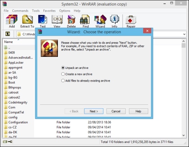Click the disabled < Back button
The width and height of the screenshot is (189, 147).
[x=74, y=111]
